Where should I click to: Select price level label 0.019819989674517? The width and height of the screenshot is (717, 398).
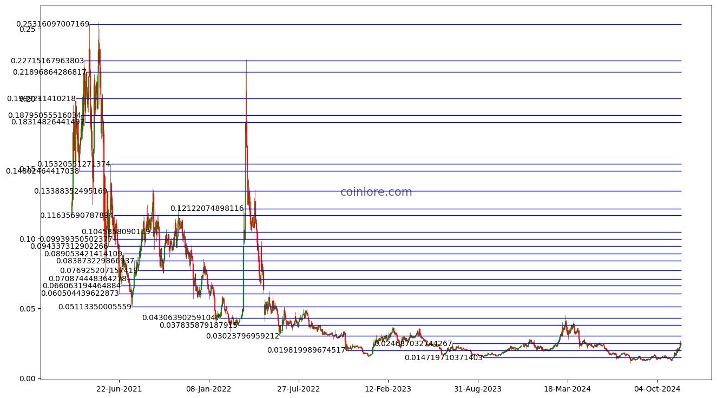pyautogui.click(x=306, y=350)
